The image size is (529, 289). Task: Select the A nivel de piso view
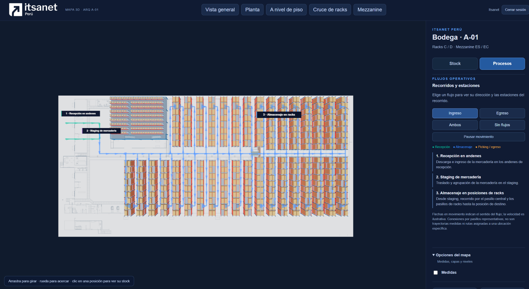click(286, 10)
